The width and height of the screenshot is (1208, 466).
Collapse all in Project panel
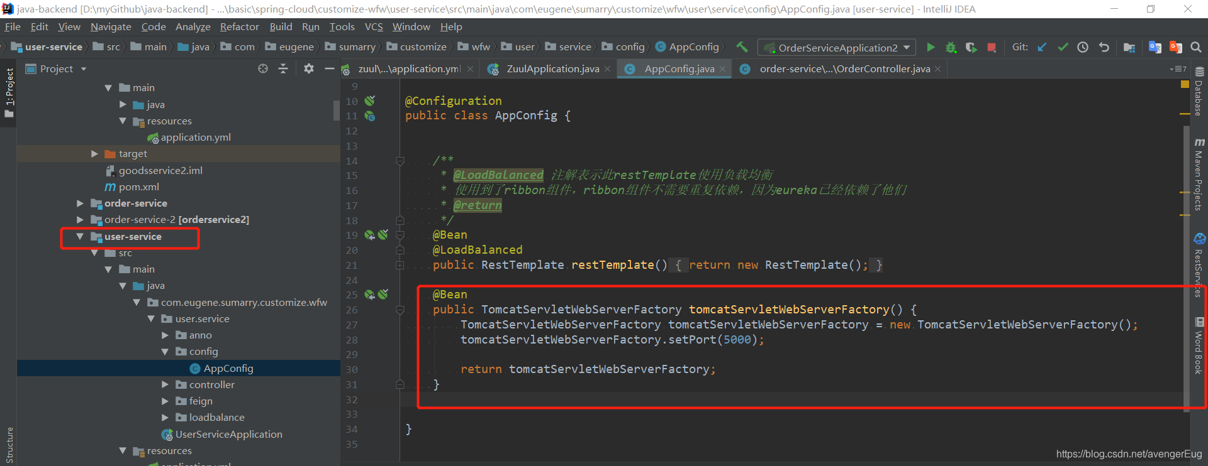(x=283, y=68)
